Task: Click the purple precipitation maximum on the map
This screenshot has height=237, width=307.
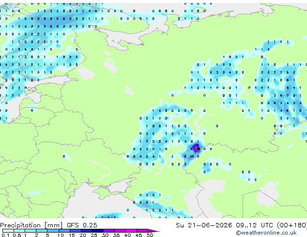Action: pos(196,148)
